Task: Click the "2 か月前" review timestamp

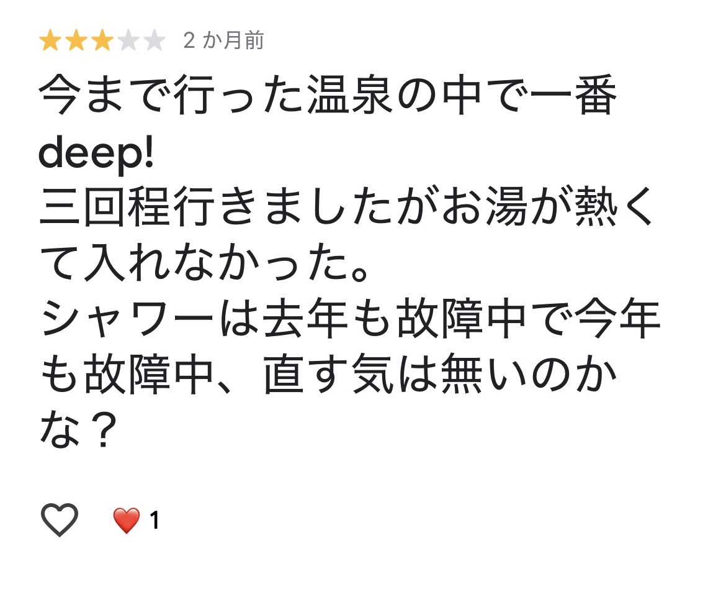Action: pos(224,41)
